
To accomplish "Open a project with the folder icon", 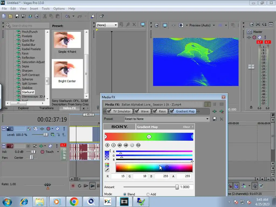I will pos(11,16).
